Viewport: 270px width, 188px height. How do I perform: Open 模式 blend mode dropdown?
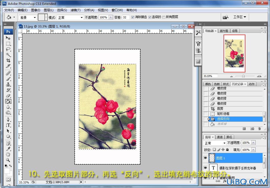tap(70, 17)
